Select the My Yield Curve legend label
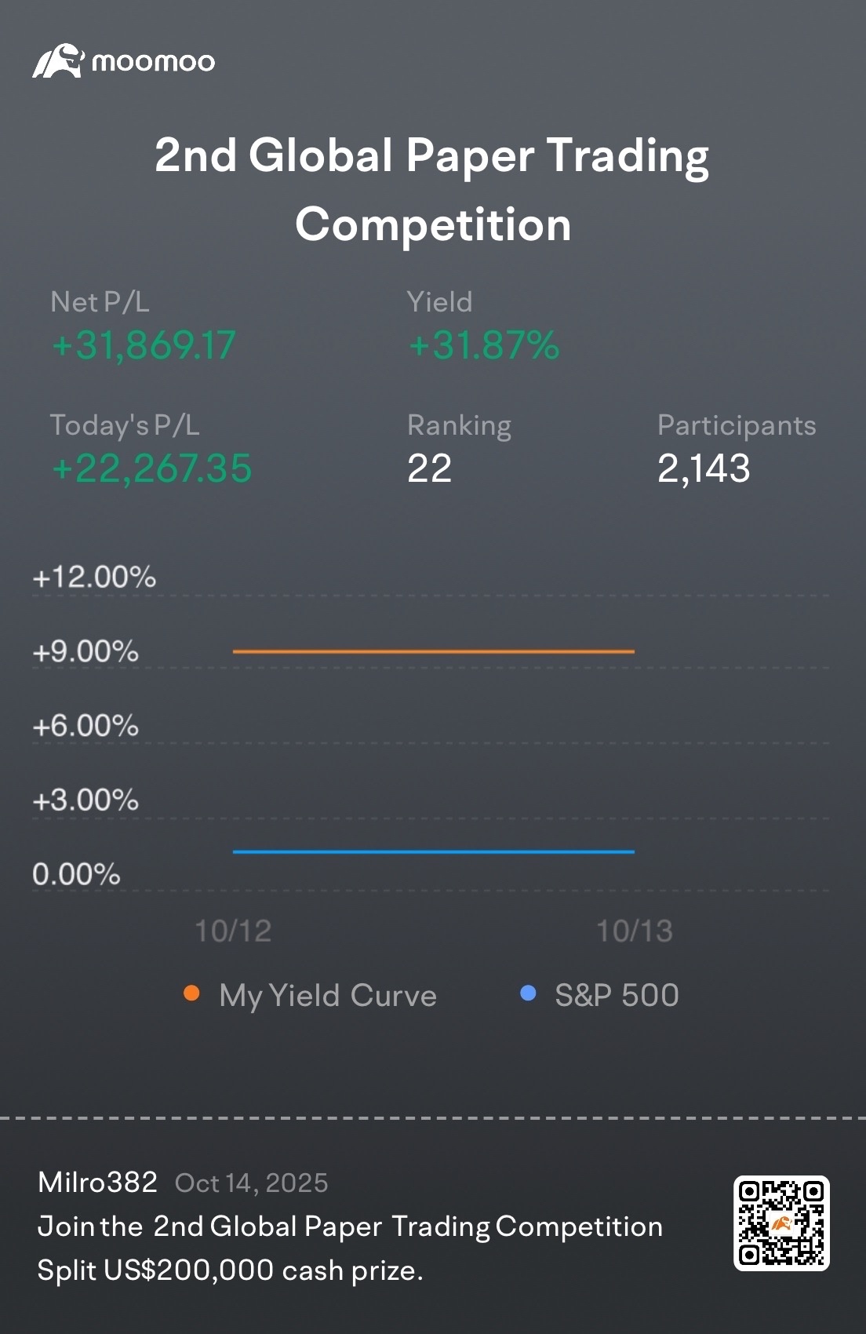Viewport: 866px width, 1334px height. (327, 995)
